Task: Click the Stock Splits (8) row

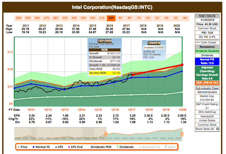Action: pyautogui.click(x=207, y=129)
